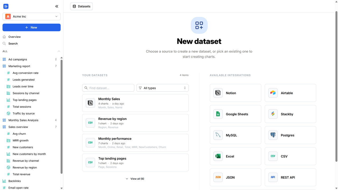Select the CSV integration
338x190 pixels.
290,156
